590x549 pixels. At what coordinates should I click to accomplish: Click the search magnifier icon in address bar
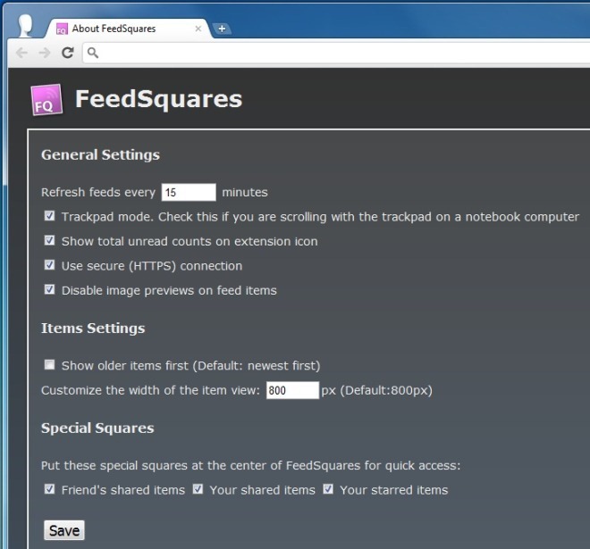(x=93, y=53)
